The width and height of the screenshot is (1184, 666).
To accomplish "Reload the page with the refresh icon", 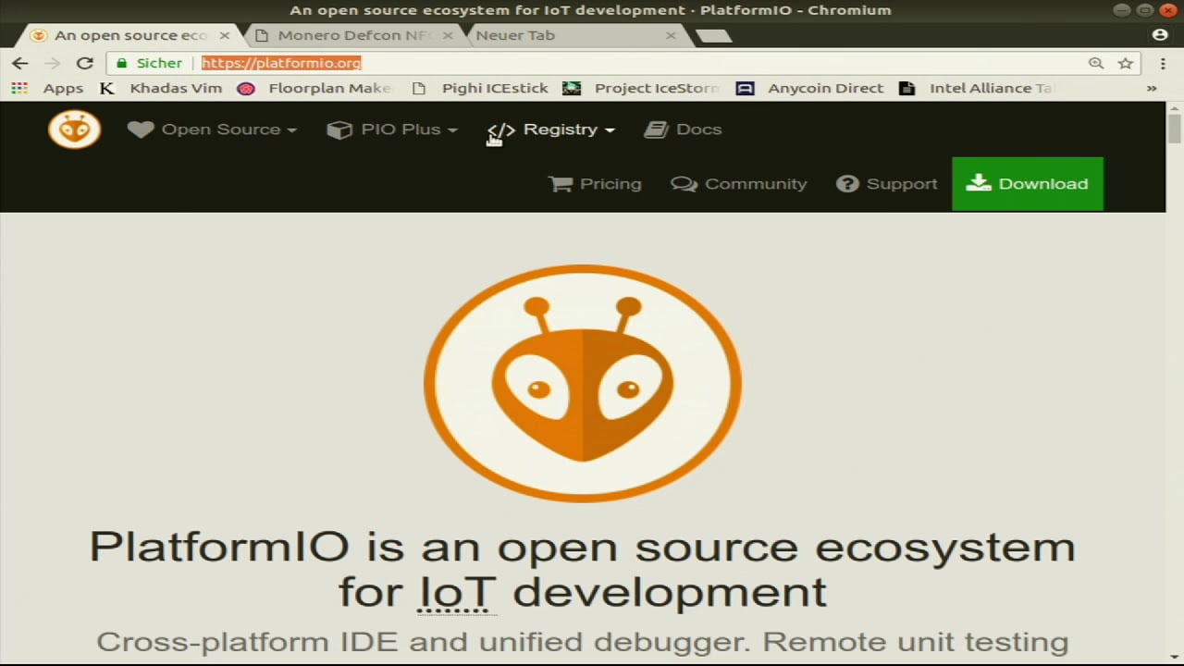I will coord(84,63).
